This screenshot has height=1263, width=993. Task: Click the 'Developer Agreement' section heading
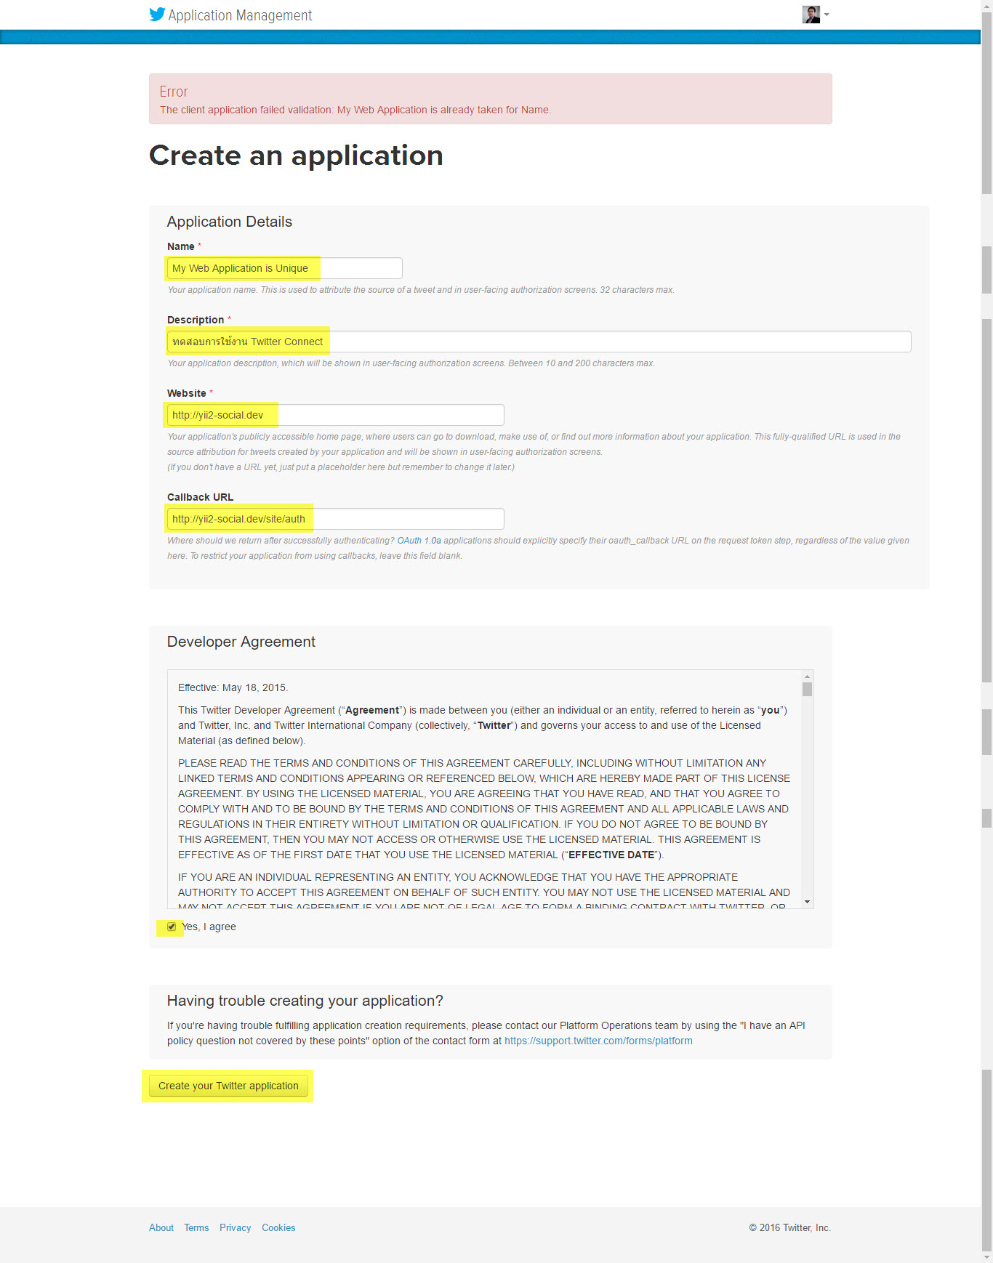click(241, 642)
